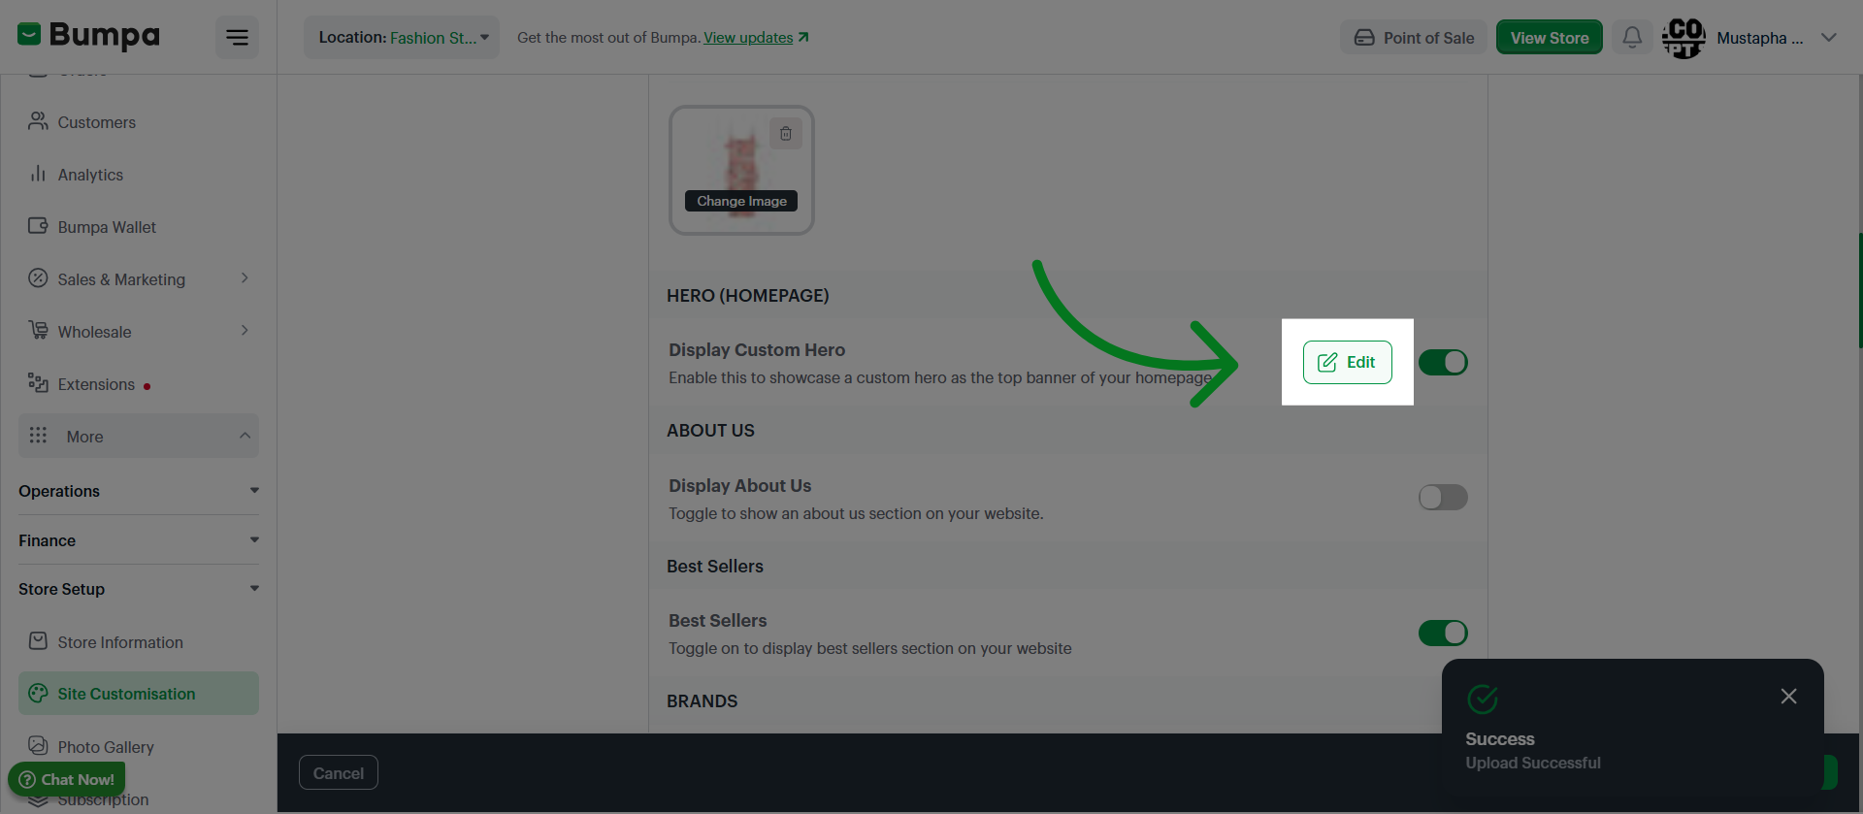
Task: Click the Bumpa logo
Action: pos(88,36)
